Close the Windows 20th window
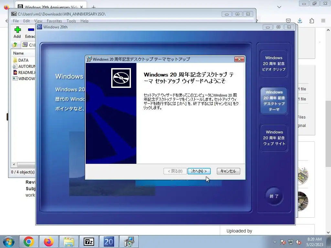331x248 pixels. click(x=289, y=27)
